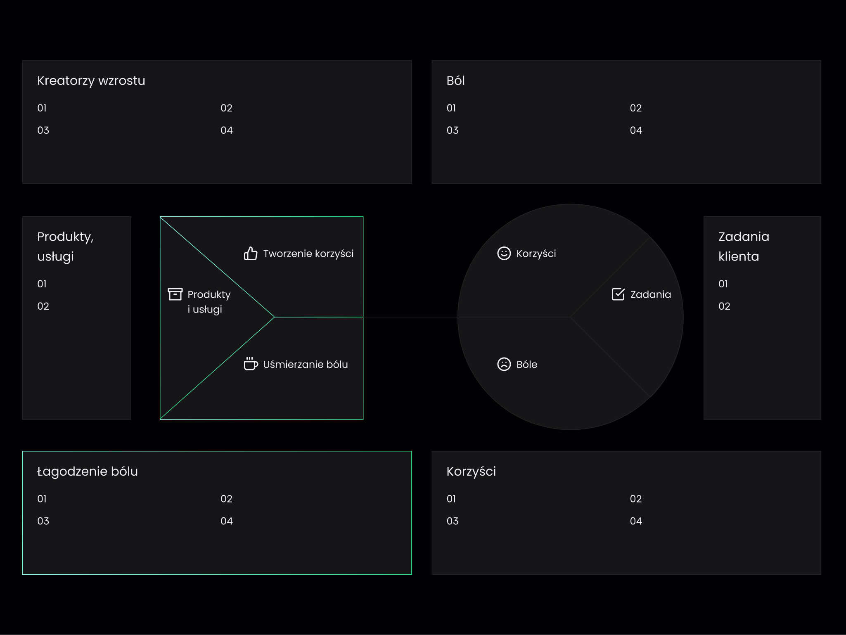The height and width of the screenshot is (635, 846).
Task: Click the Zadania klienta panel title
Action: [743, 246]
